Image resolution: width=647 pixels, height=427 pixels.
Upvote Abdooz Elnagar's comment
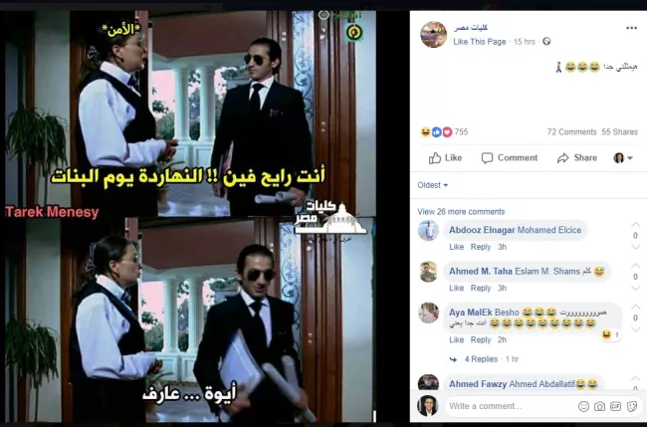point(635,225)
